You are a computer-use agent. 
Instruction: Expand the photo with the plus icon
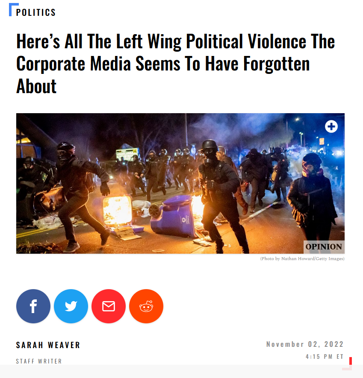point(331,126)
